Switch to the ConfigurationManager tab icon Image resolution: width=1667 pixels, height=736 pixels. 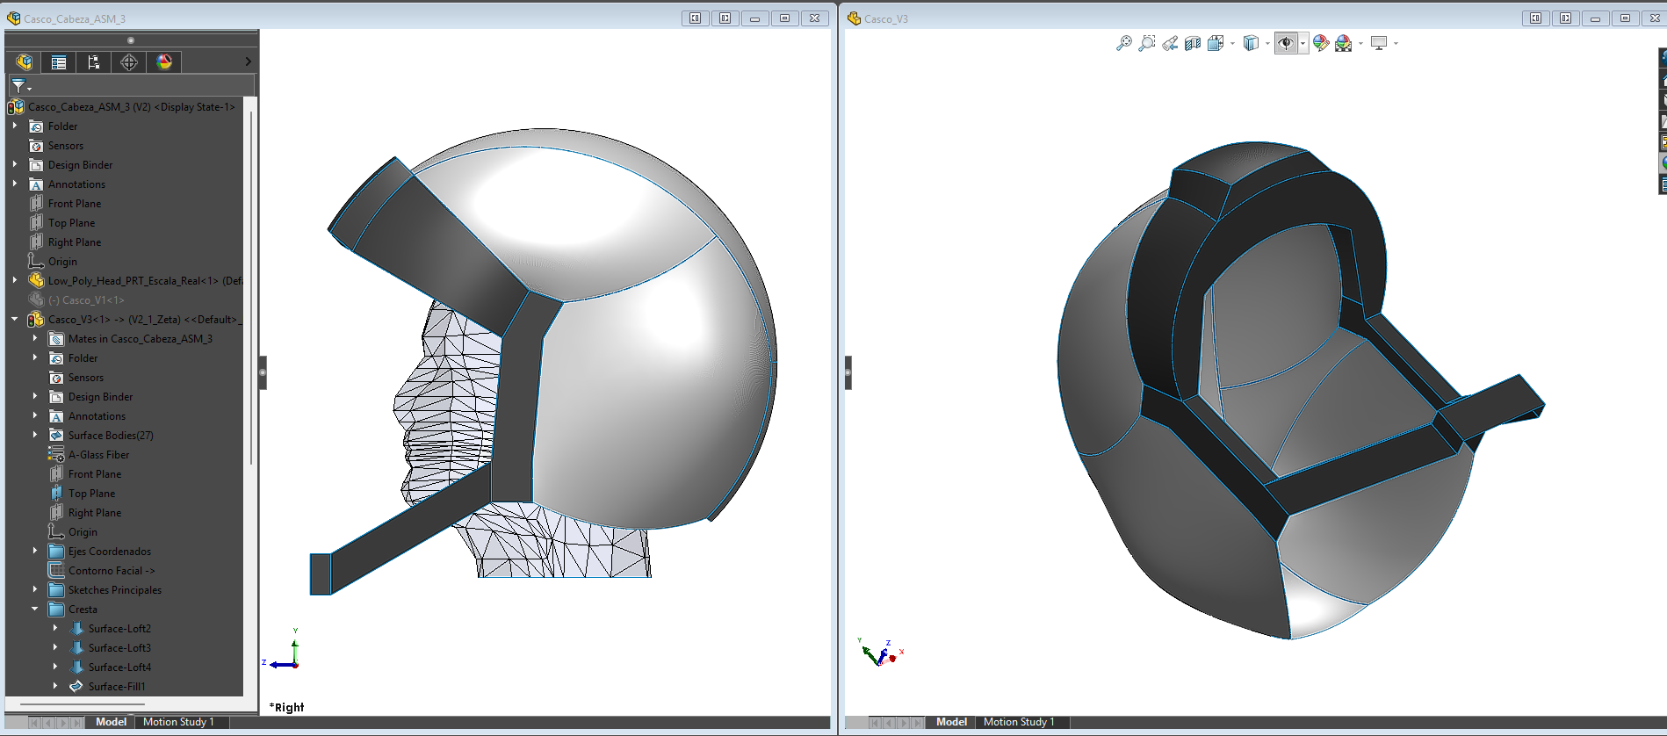pos(94,62)
